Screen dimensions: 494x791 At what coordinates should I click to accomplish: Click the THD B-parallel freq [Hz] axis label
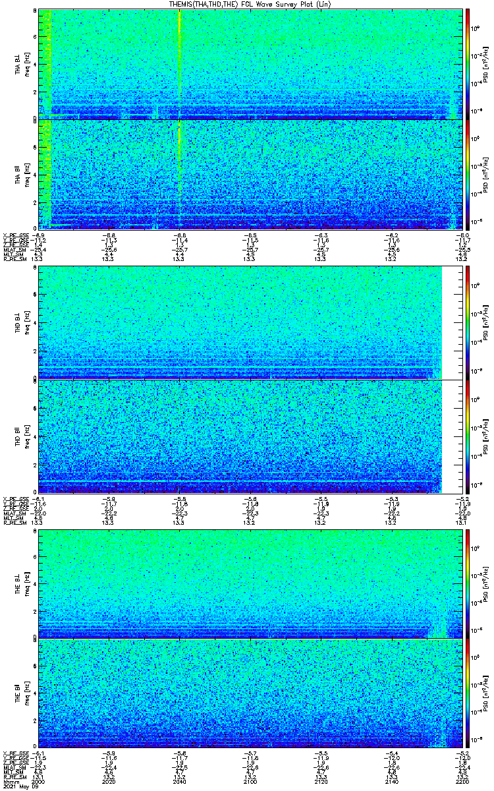(x=26, y=436)
